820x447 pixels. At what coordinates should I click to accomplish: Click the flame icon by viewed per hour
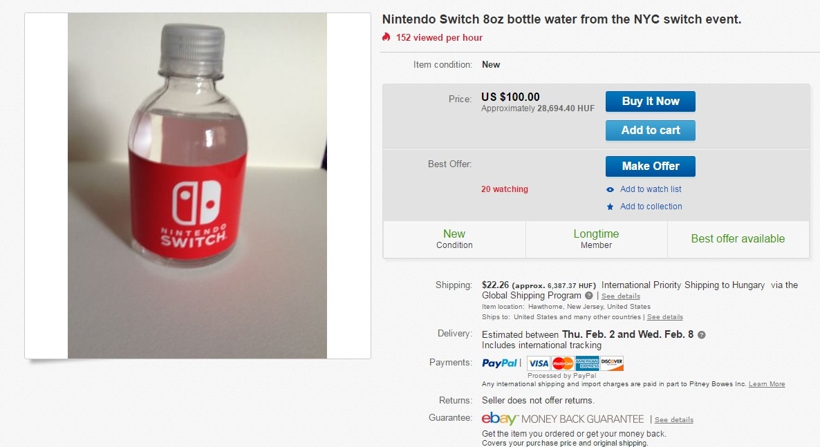click(386, 37)
